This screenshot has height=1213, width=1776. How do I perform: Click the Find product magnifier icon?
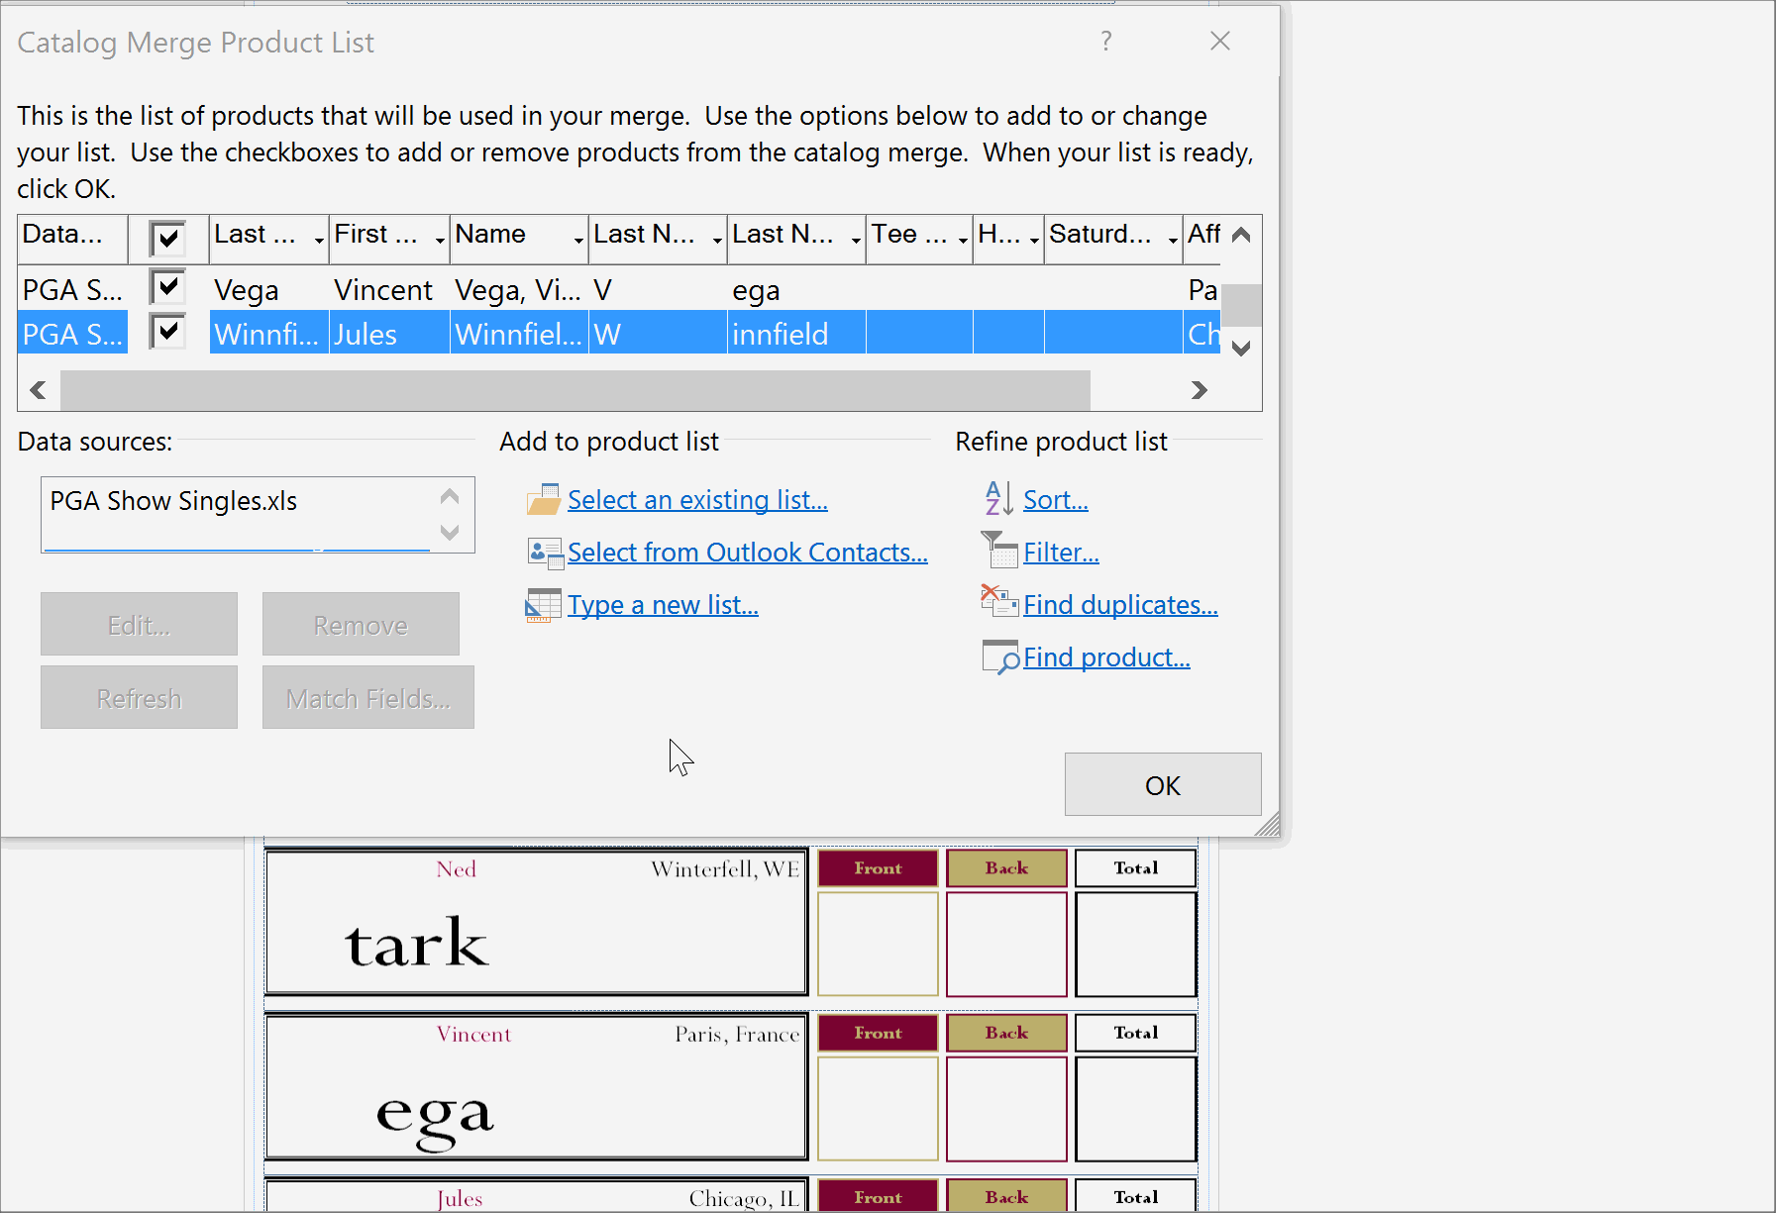[1000, 657]
